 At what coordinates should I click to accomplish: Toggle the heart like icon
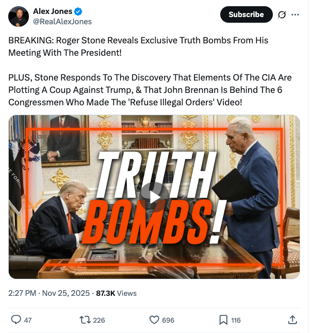[154, 320]
